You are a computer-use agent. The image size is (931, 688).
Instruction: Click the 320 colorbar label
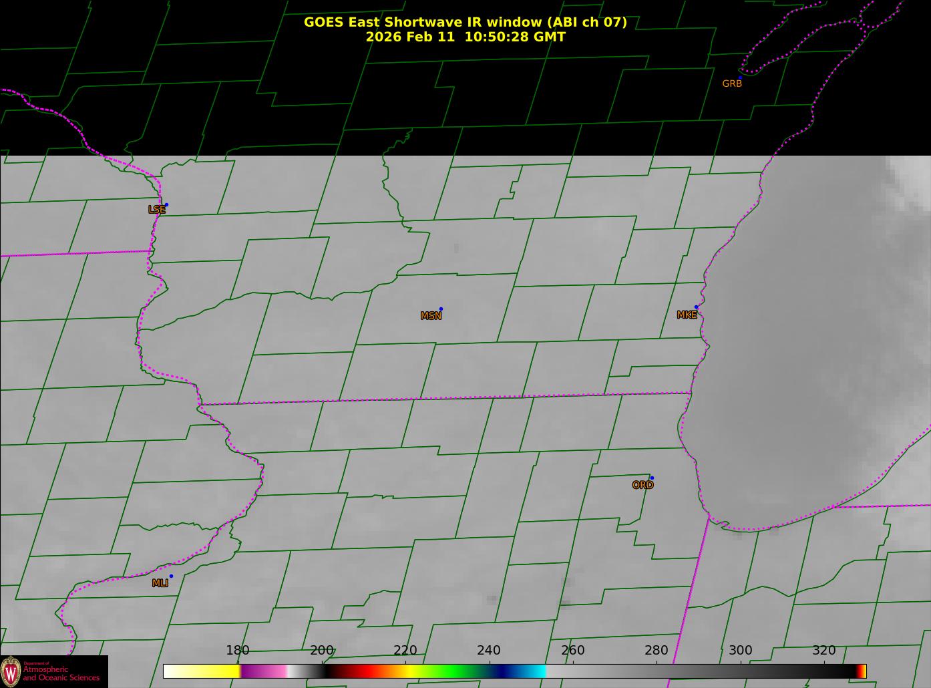click(x=823, y=651)
